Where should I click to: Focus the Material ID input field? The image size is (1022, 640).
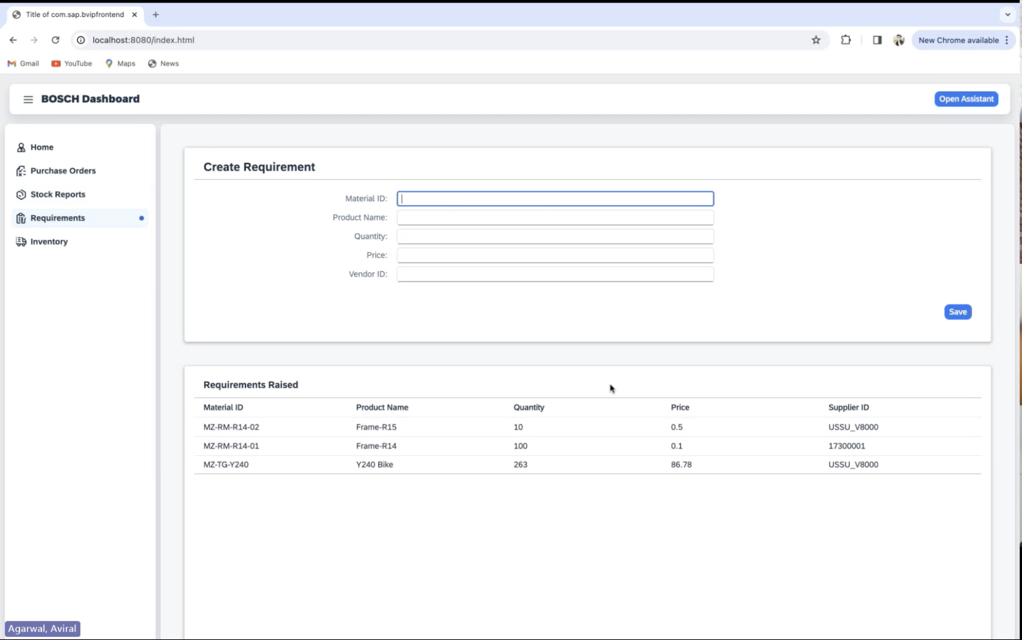[x=555, y=198]
